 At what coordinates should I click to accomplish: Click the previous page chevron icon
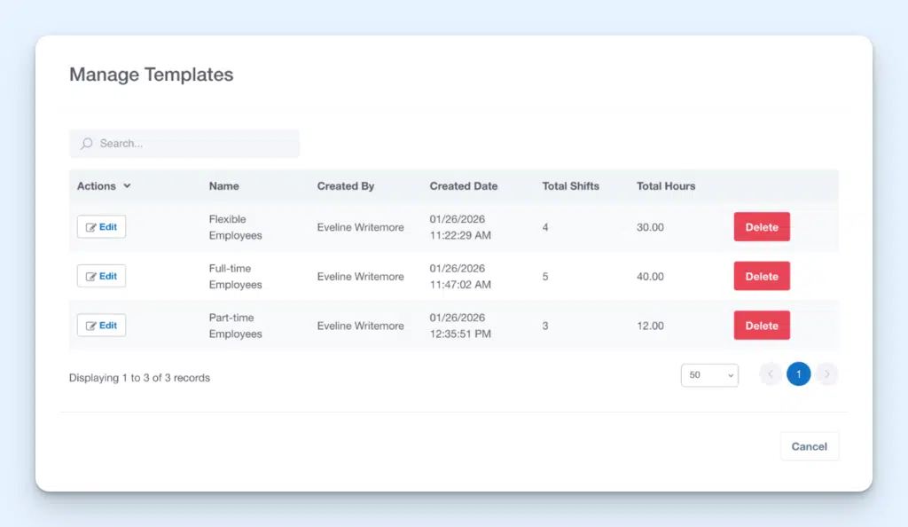[x=770, y=374]
